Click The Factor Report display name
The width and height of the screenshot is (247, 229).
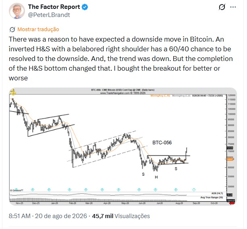54,7
